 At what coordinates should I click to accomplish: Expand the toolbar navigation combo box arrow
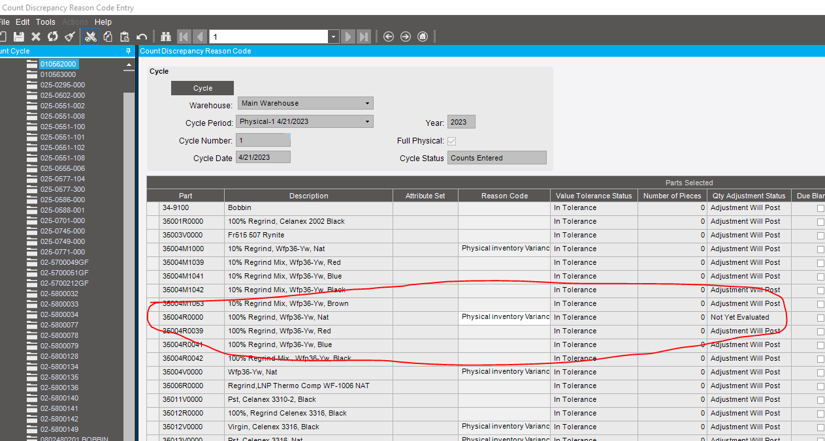[334, 37]
